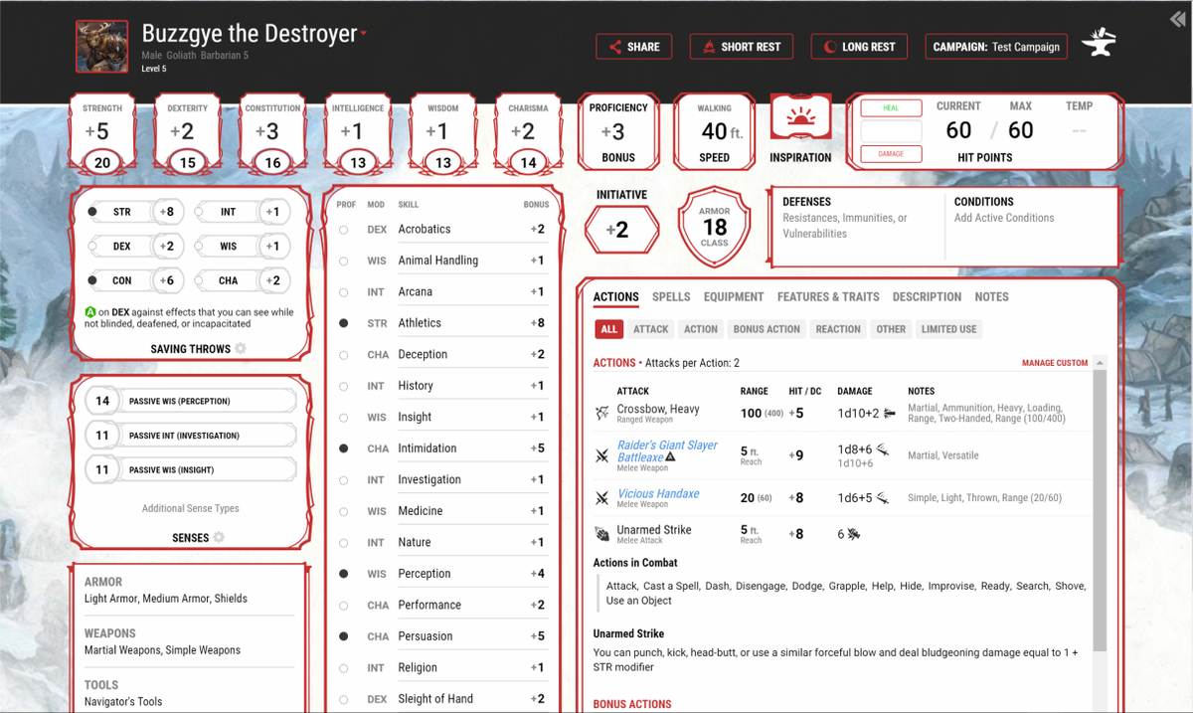
Task: Click the Heal button
Action: pos(891,107)
